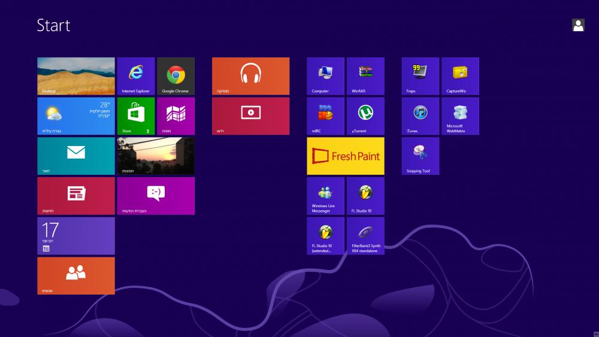Launch the uTorrent app tile

pos(365,116)
